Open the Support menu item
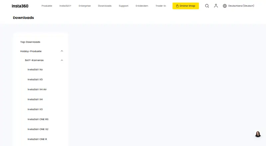This screenshot has height=146, width=266. click(123, 6)
